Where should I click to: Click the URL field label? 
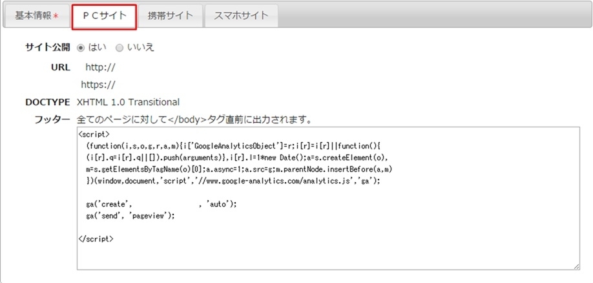coord(61,68)
